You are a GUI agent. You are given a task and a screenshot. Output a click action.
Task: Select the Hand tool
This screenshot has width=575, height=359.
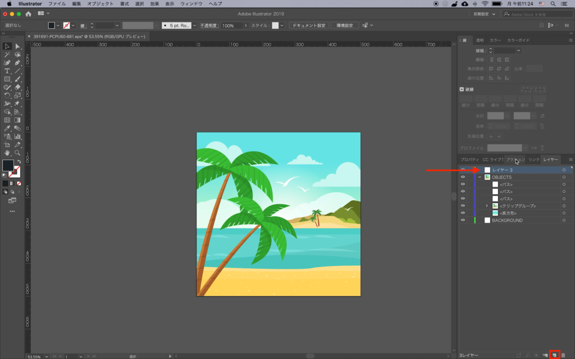click(7, 153)
